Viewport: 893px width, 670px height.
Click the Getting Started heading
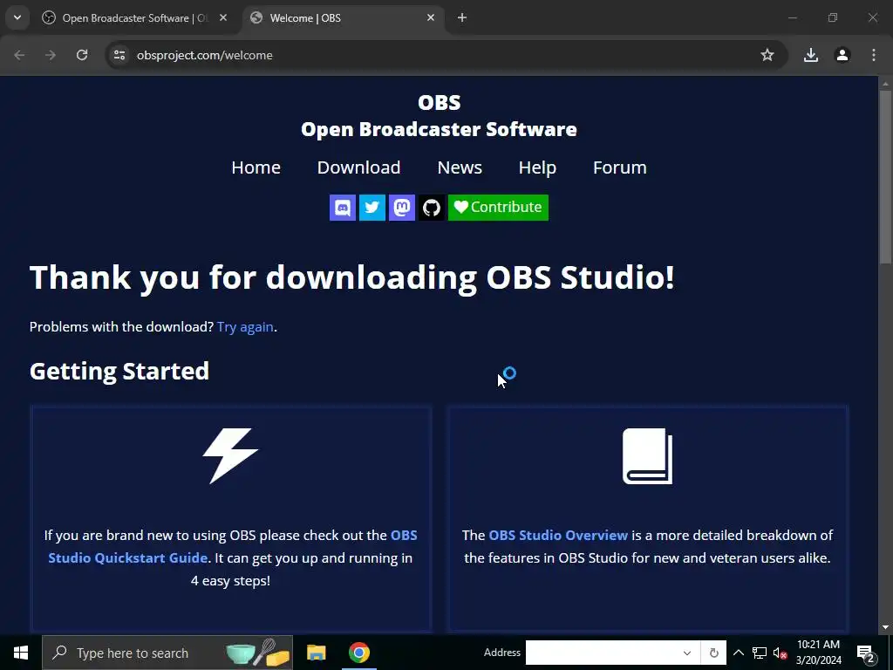point(119,371)
